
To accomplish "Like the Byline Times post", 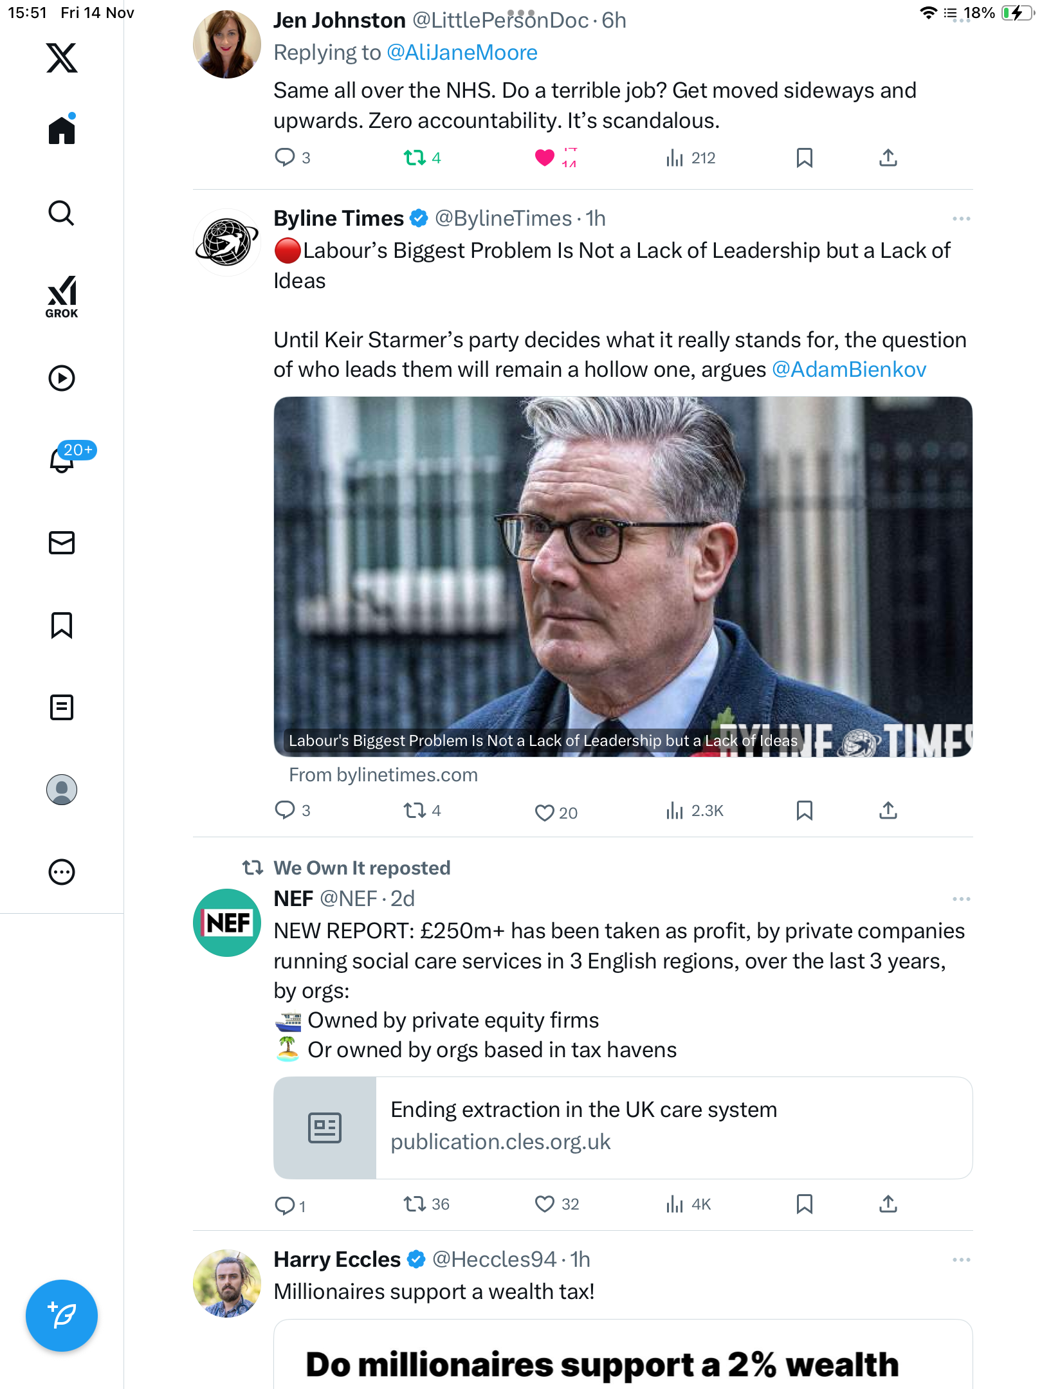I will [545, 812].
